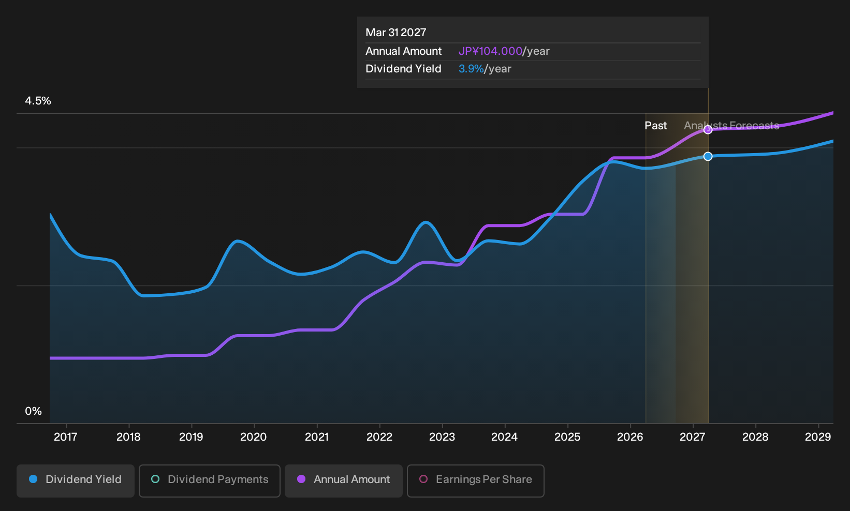This screenshot has height=511, width=850.
Task: Show the Earnings Per Share series
Action: point(476,481)
